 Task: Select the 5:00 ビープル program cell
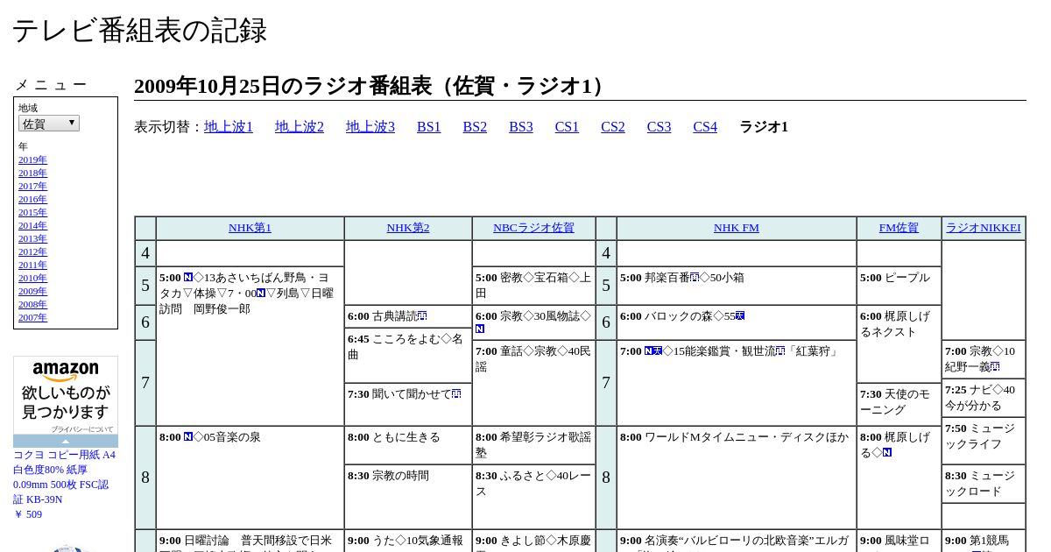point(899,286)
